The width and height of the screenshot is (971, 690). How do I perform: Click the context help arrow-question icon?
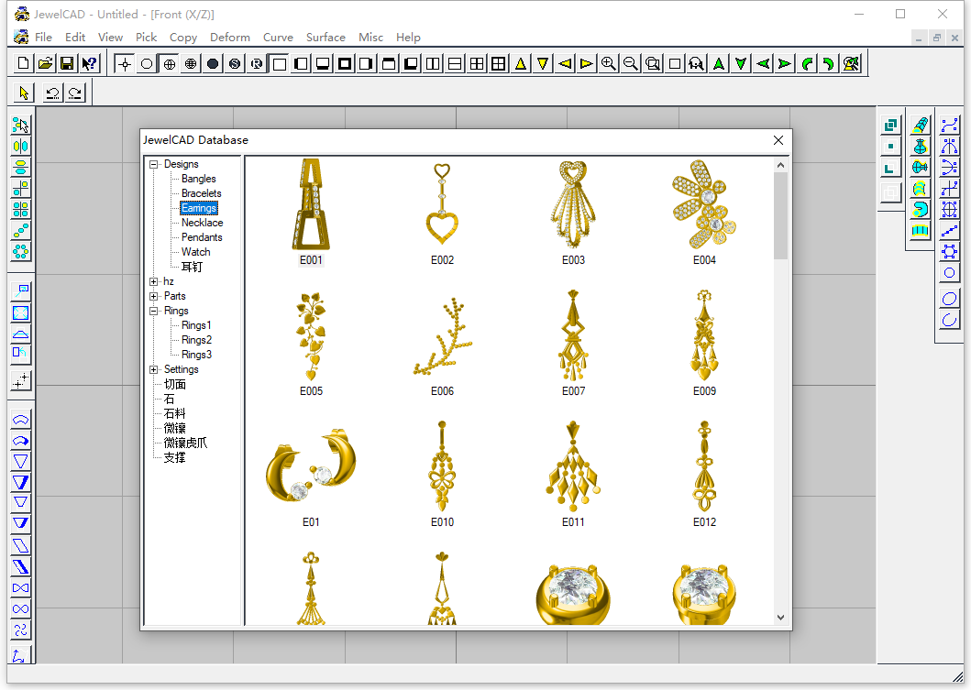89,63
